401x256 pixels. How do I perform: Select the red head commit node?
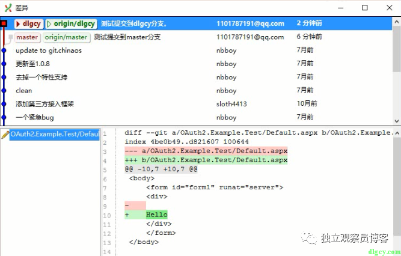(x=4, y=24)
